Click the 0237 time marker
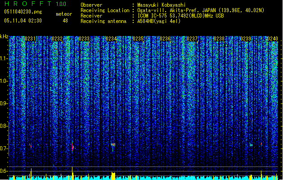 (192, 39)
